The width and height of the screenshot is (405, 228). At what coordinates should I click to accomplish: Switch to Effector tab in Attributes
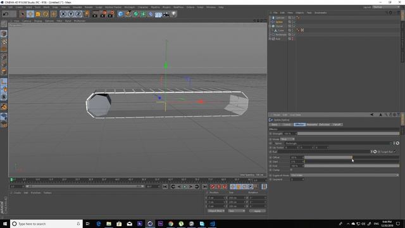pyautogui.click(x=299, y=125)
